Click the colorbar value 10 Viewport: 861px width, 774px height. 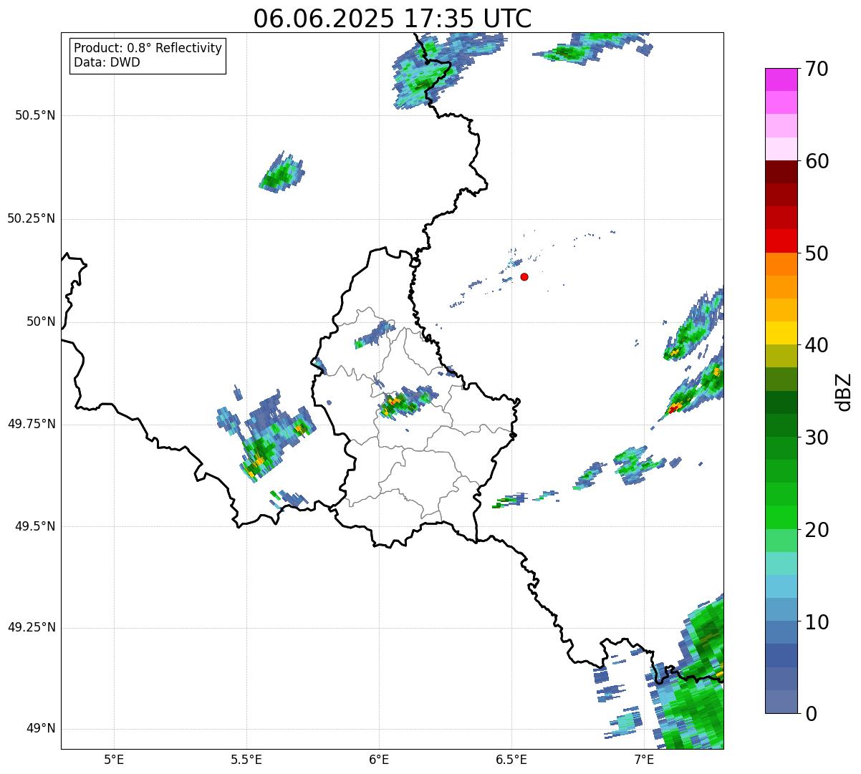pyautogui.click(x=817, y=622)
